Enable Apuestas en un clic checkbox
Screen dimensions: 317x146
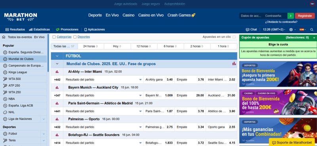(x=234, y=37)
